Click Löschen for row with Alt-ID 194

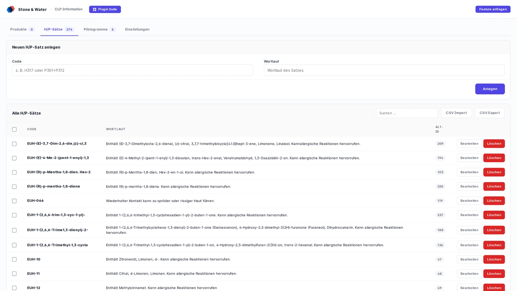(x=494, y=158)
